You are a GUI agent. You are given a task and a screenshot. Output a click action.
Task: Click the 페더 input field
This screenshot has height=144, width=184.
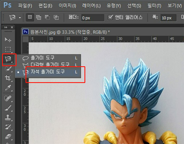93,18
